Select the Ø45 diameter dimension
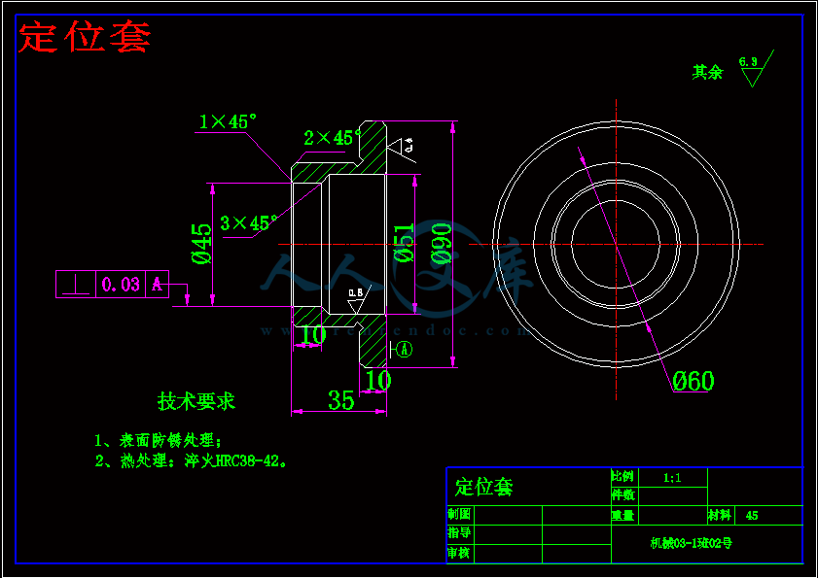 [202, 244]
